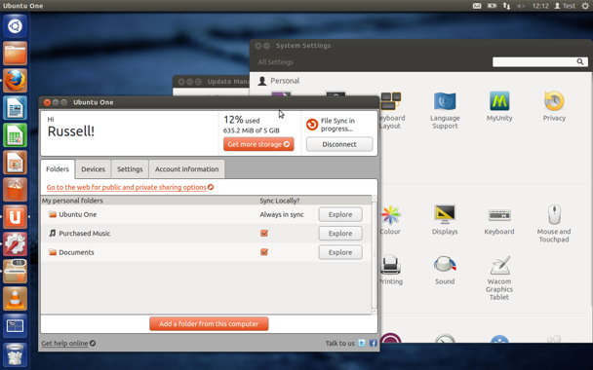593x370 pixels.
Task: Open Printing in System Settings
Action: [391, 270]
